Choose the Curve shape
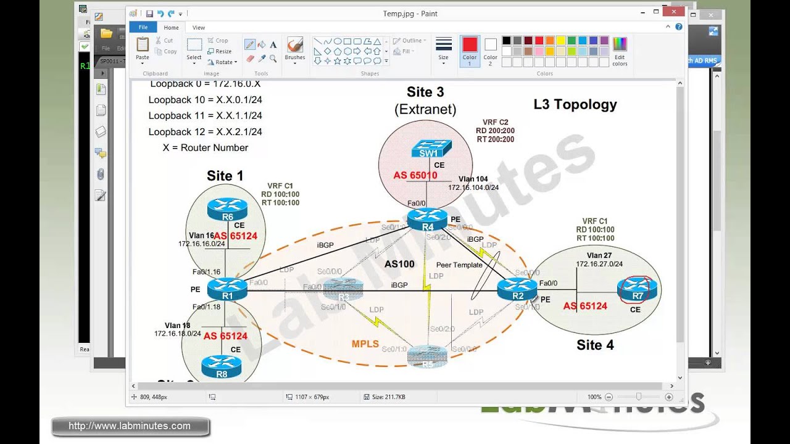The height and width of the screenshot is (444, 790). (x=328, y=41)
